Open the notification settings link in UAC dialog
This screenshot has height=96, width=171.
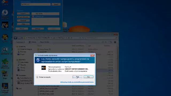coord(77,82)
